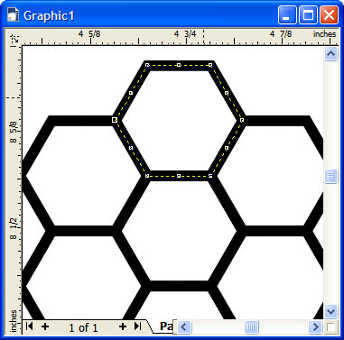Click the ruler origin icon at rulers' intersection

pos(14,39)
